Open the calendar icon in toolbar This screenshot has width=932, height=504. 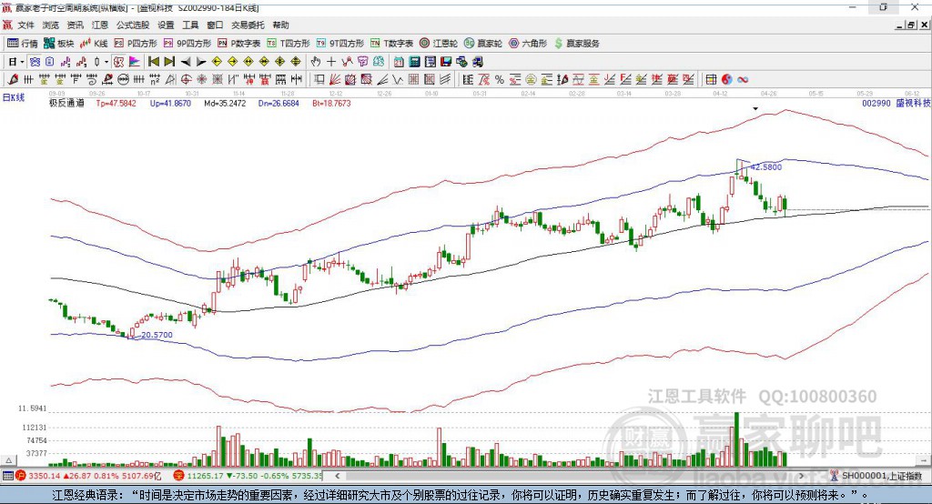click(399, 62)
